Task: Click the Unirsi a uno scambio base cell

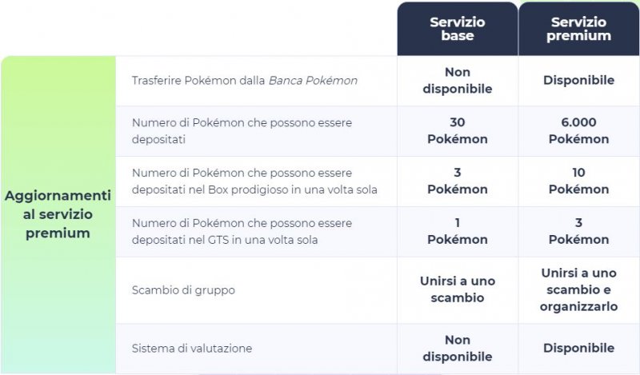Action: [457, 289]
